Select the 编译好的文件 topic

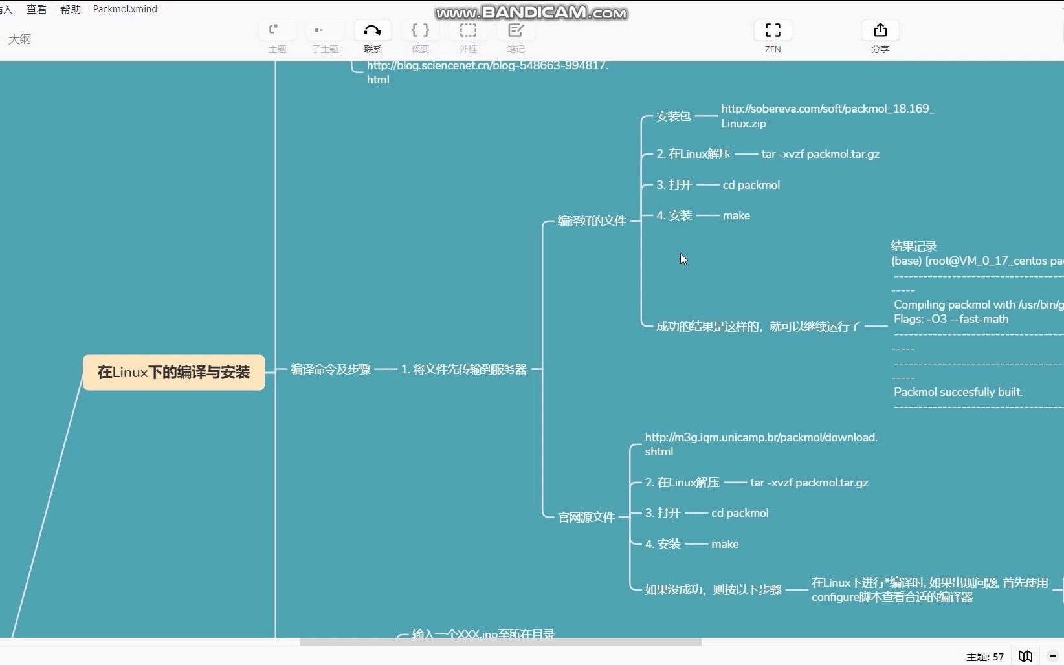coord(592,221)
